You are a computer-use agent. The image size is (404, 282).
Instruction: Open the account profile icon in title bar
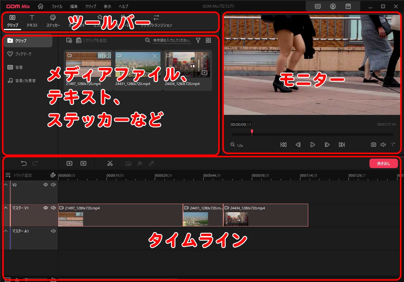coord(333,6)
